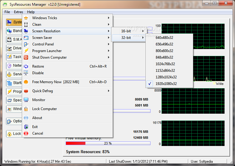
Task: Choose 640x480x32 resolution
Action: point(169,38)
